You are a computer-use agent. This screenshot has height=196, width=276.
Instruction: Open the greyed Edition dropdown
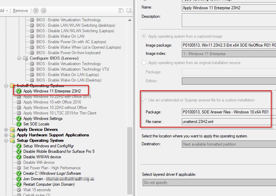(229, 81)
